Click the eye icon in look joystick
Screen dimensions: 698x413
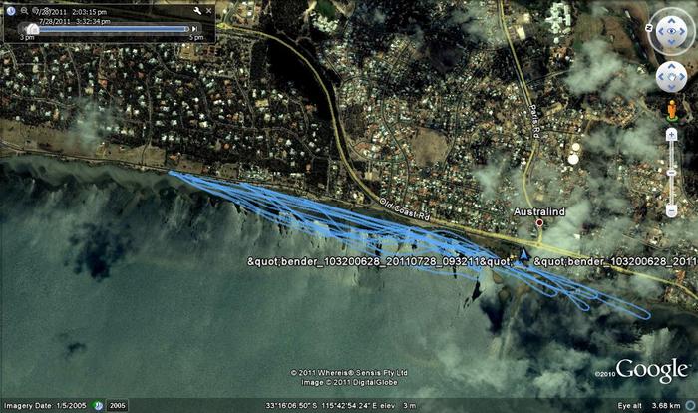[669, 31]
